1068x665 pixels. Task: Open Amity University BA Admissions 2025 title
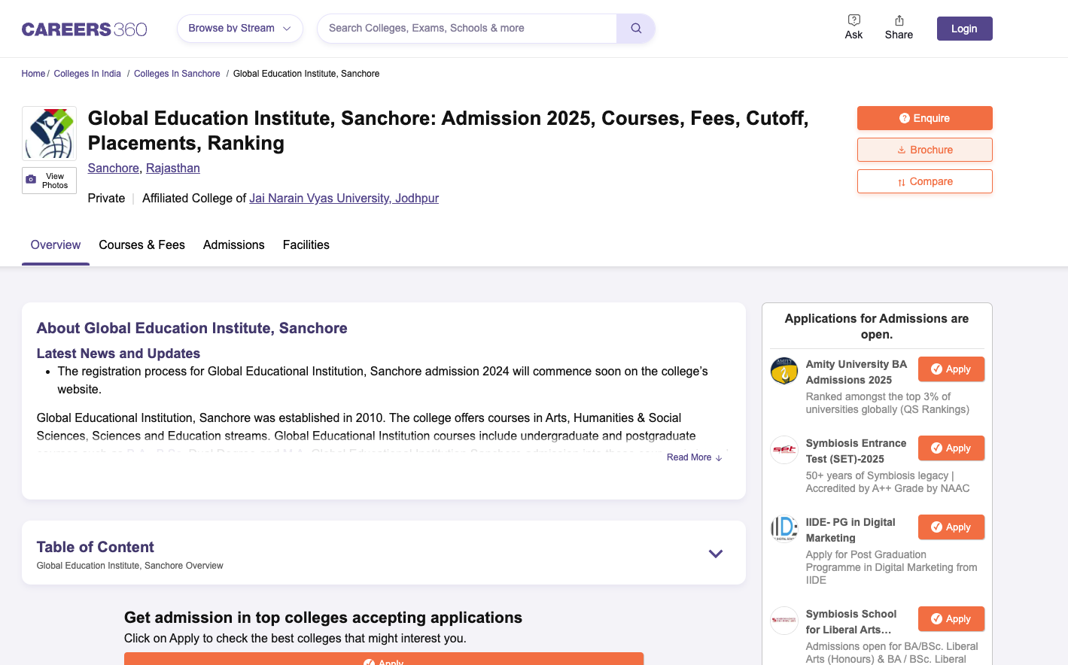pyautogui.click(x=857, y=372)
